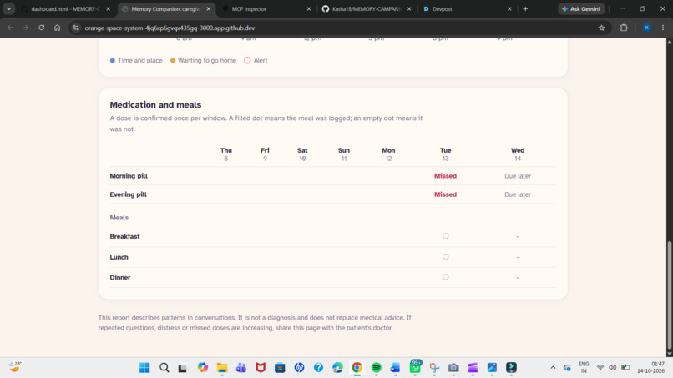673x378 pixels.
Task: Open Microsoft Store taskbar icon
Action: coord(280,368)
